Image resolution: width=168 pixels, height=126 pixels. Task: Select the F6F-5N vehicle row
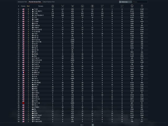tap(82, 50)
